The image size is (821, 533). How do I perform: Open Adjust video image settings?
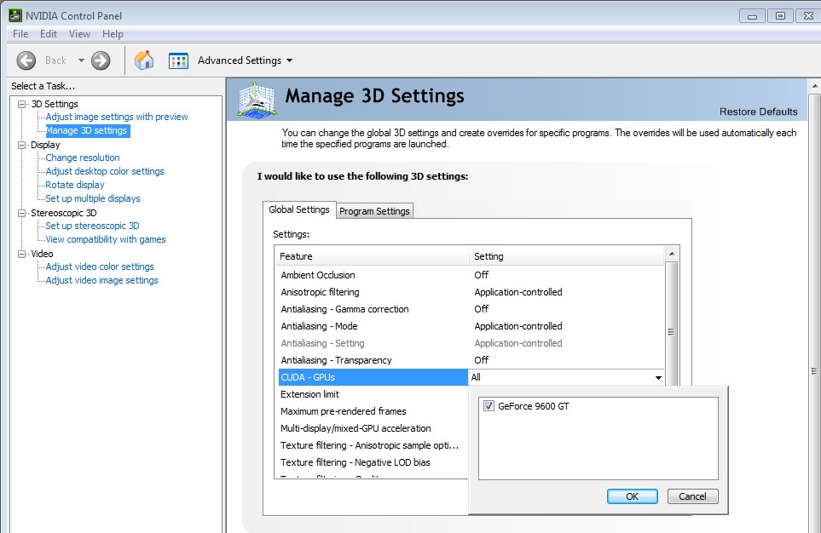(x=101, y=280)
